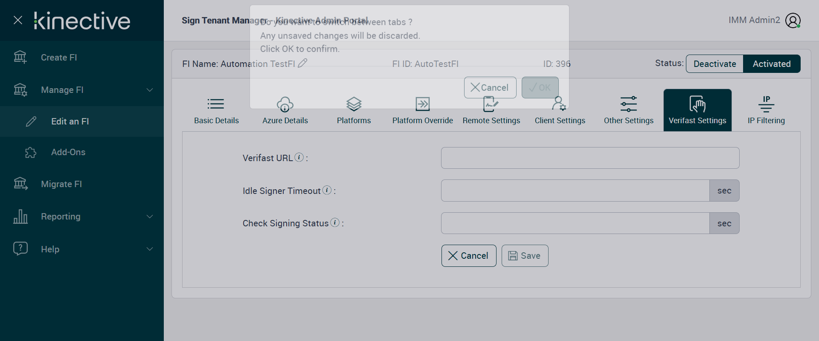Screen dimensions: 819x341
Task: Expand the Reporting chevron
Action: coord(150,217)
